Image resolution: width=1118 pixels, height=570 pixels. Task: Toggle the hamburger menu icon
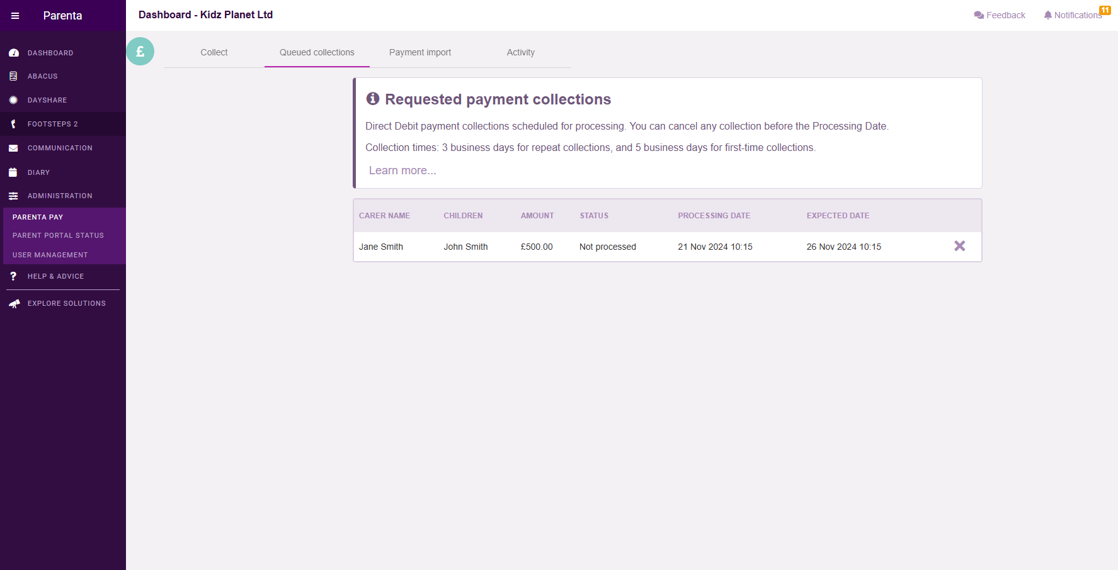point(15,16)
